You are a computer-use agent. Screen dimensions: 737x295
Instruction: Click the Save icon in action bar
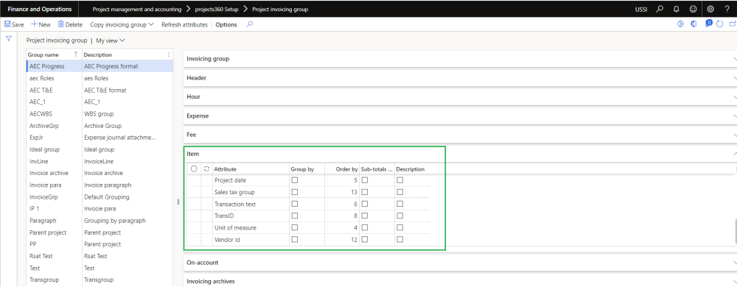8,24
